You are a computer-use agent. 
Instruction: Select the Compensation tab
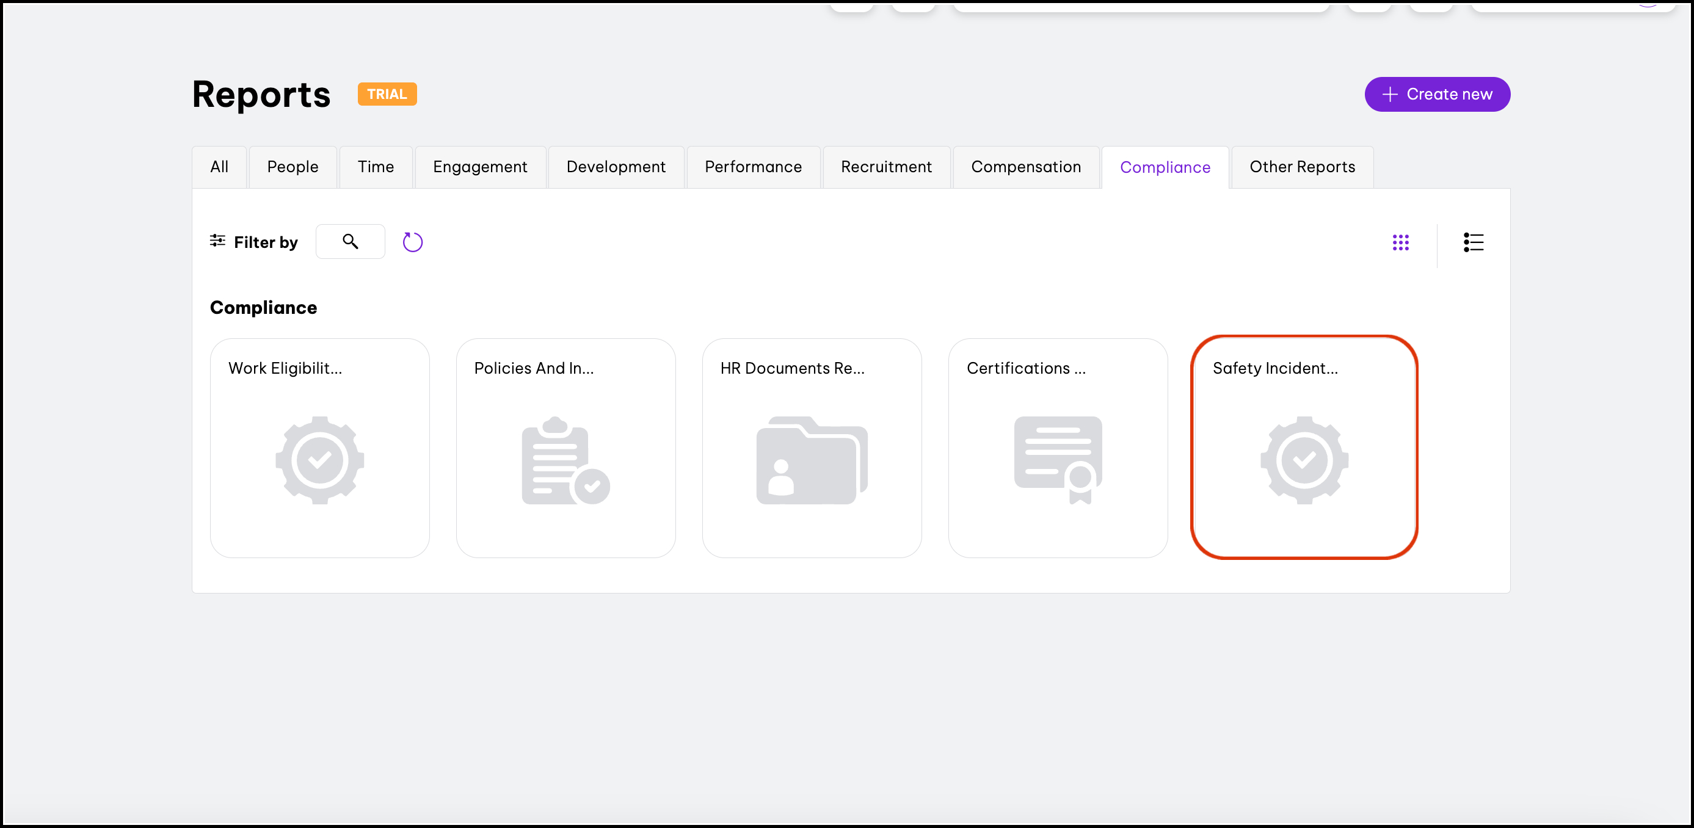pyautogui.click(x=1026, y=167)
